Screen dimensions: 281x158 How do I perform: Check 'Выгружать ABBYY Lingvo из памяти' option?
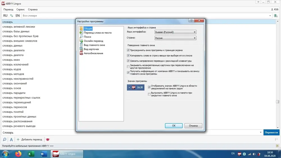tap(149, 94)
